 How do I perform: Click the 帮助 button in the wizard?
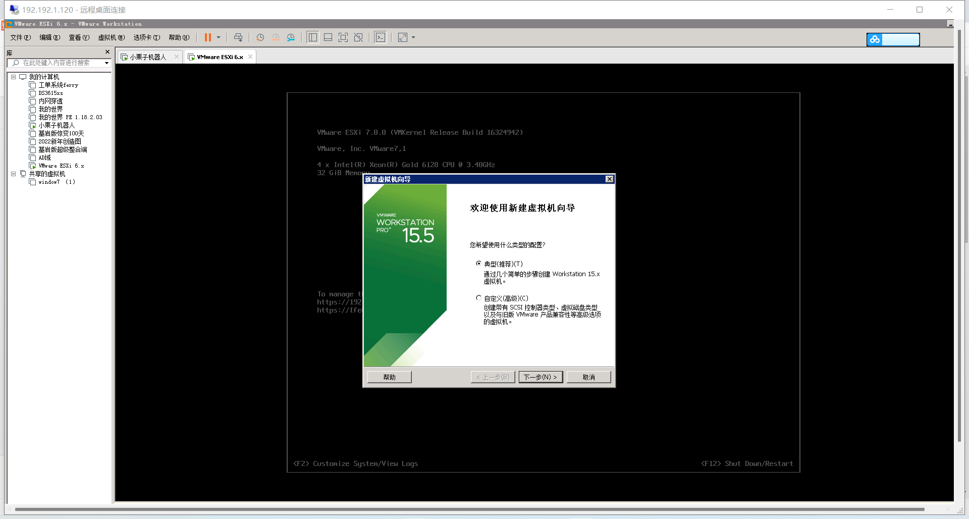pyautogui.click(x=389, y=377)
